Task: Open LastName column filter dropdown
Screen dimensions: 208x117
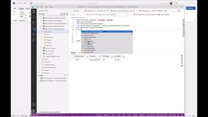Action: (123, 56)
